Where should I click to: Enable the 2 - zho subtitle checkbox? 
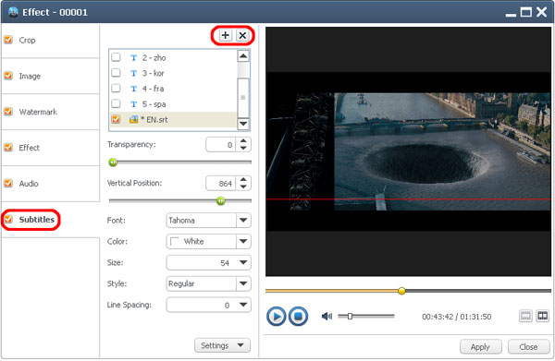tap(116, 57)
